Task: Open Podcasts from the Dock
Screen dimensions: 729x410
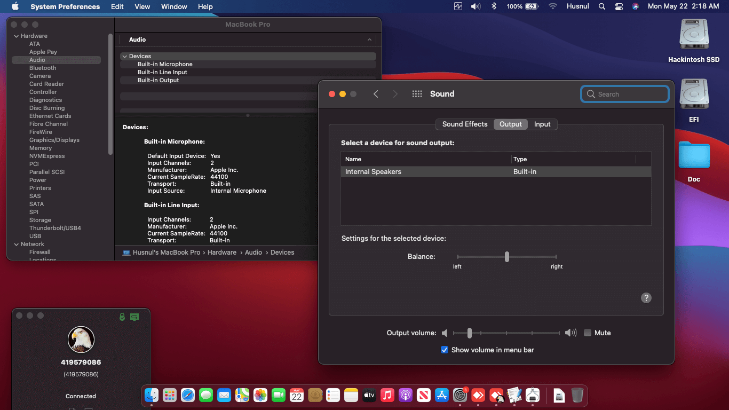Action: 406,395
